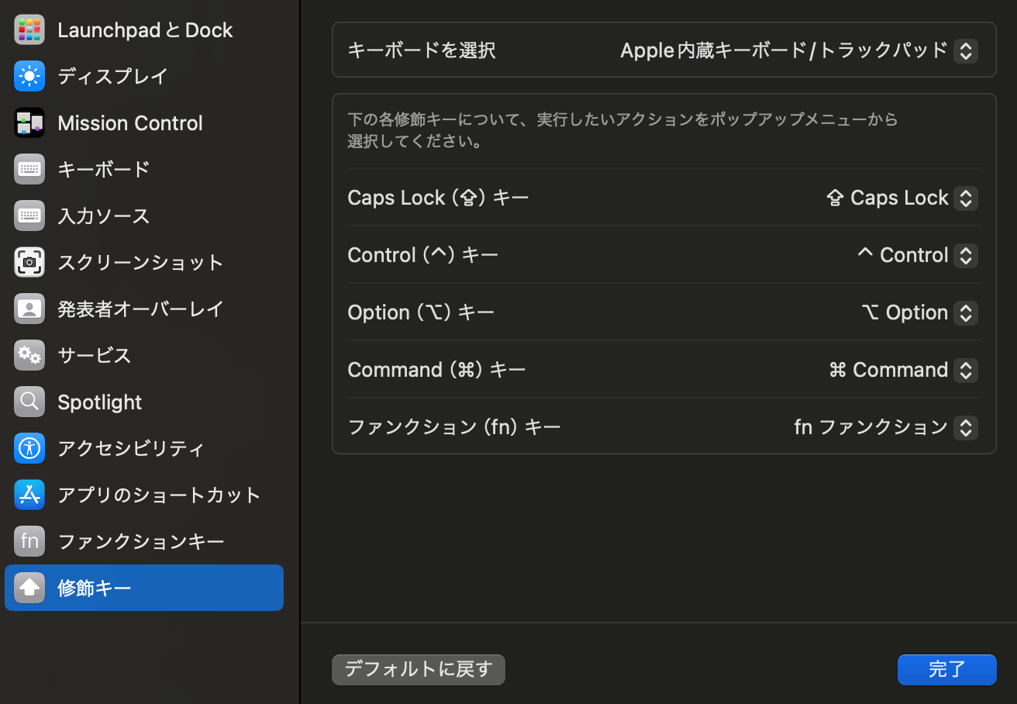The image size is (1017, 704).
Task: Click the Control (^) キー label
Action: 422,255
